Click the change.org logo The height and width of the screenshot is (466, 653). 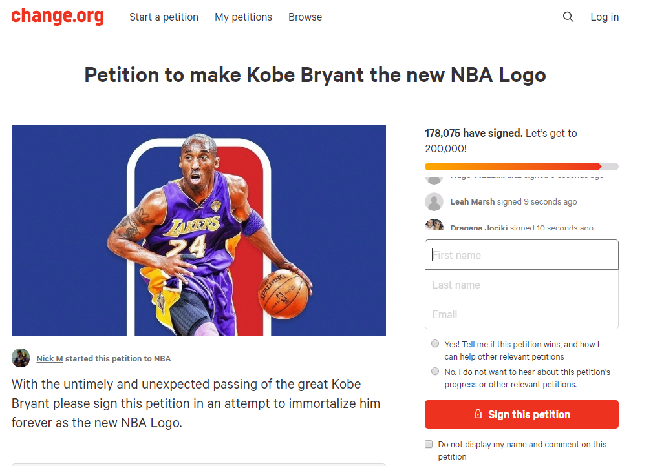pyautogui.click(x=58, y=17)
